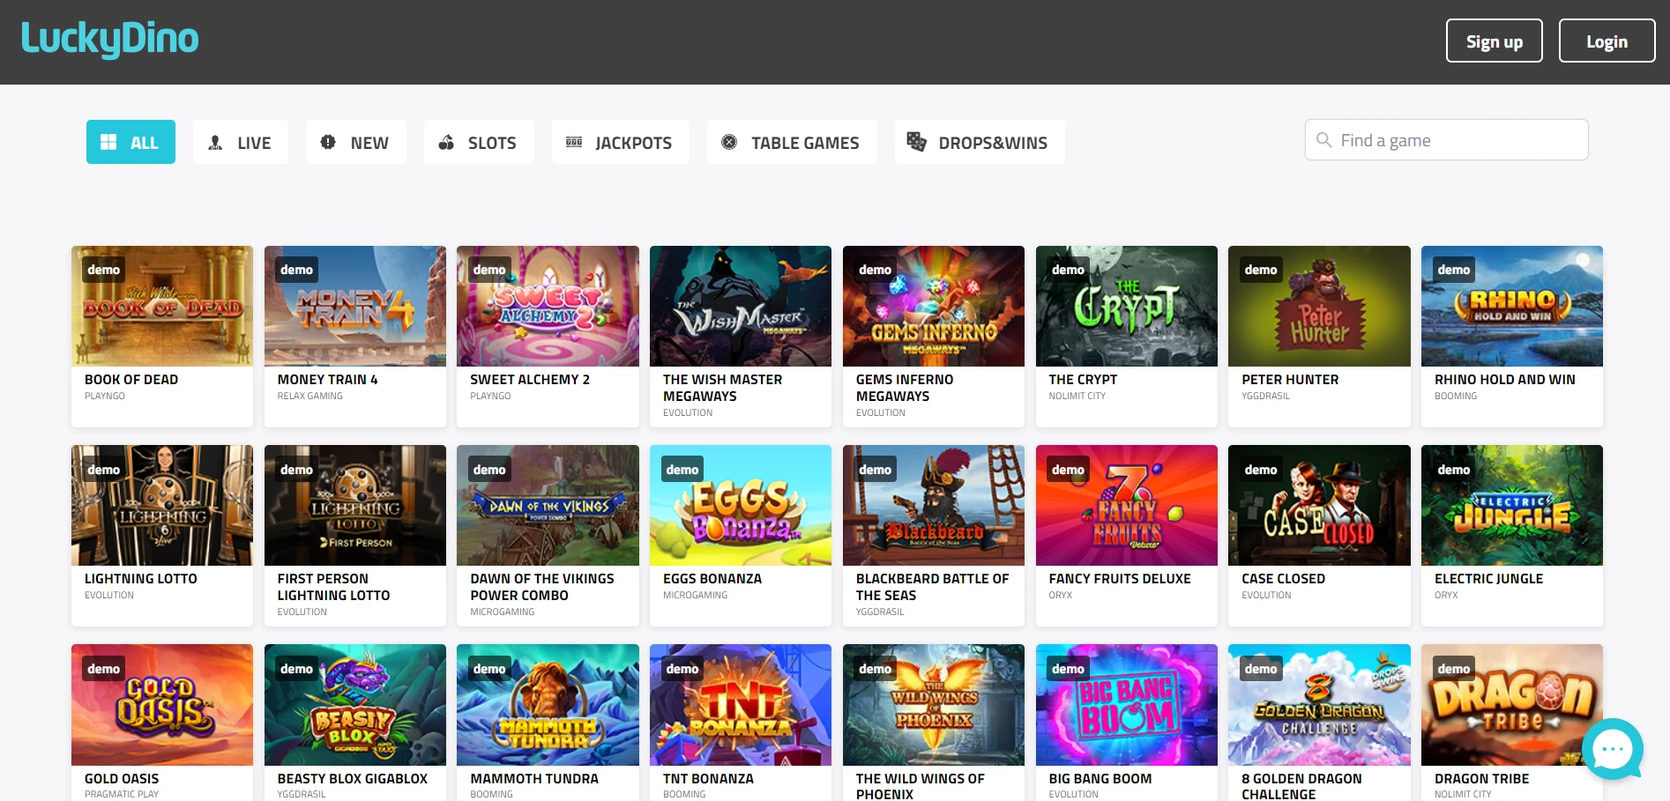This screenshot has height=801, width=1670.
Task: Open the TABLE GAMES category
Action: [x=792, y=142]
